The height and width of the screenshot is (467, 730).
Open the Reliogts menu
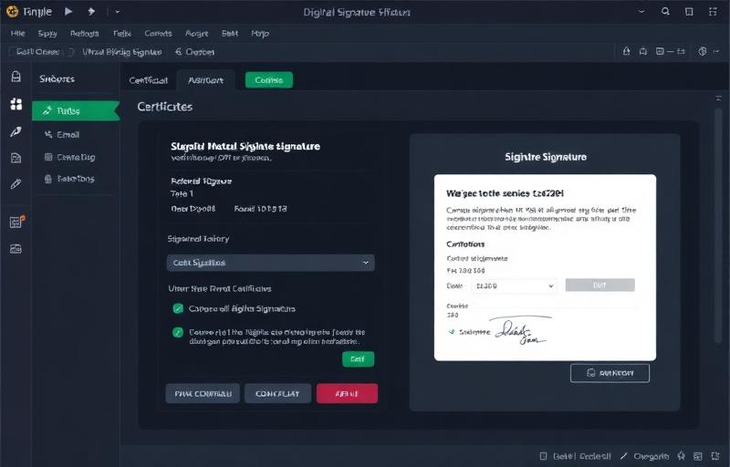pos(84,34)
